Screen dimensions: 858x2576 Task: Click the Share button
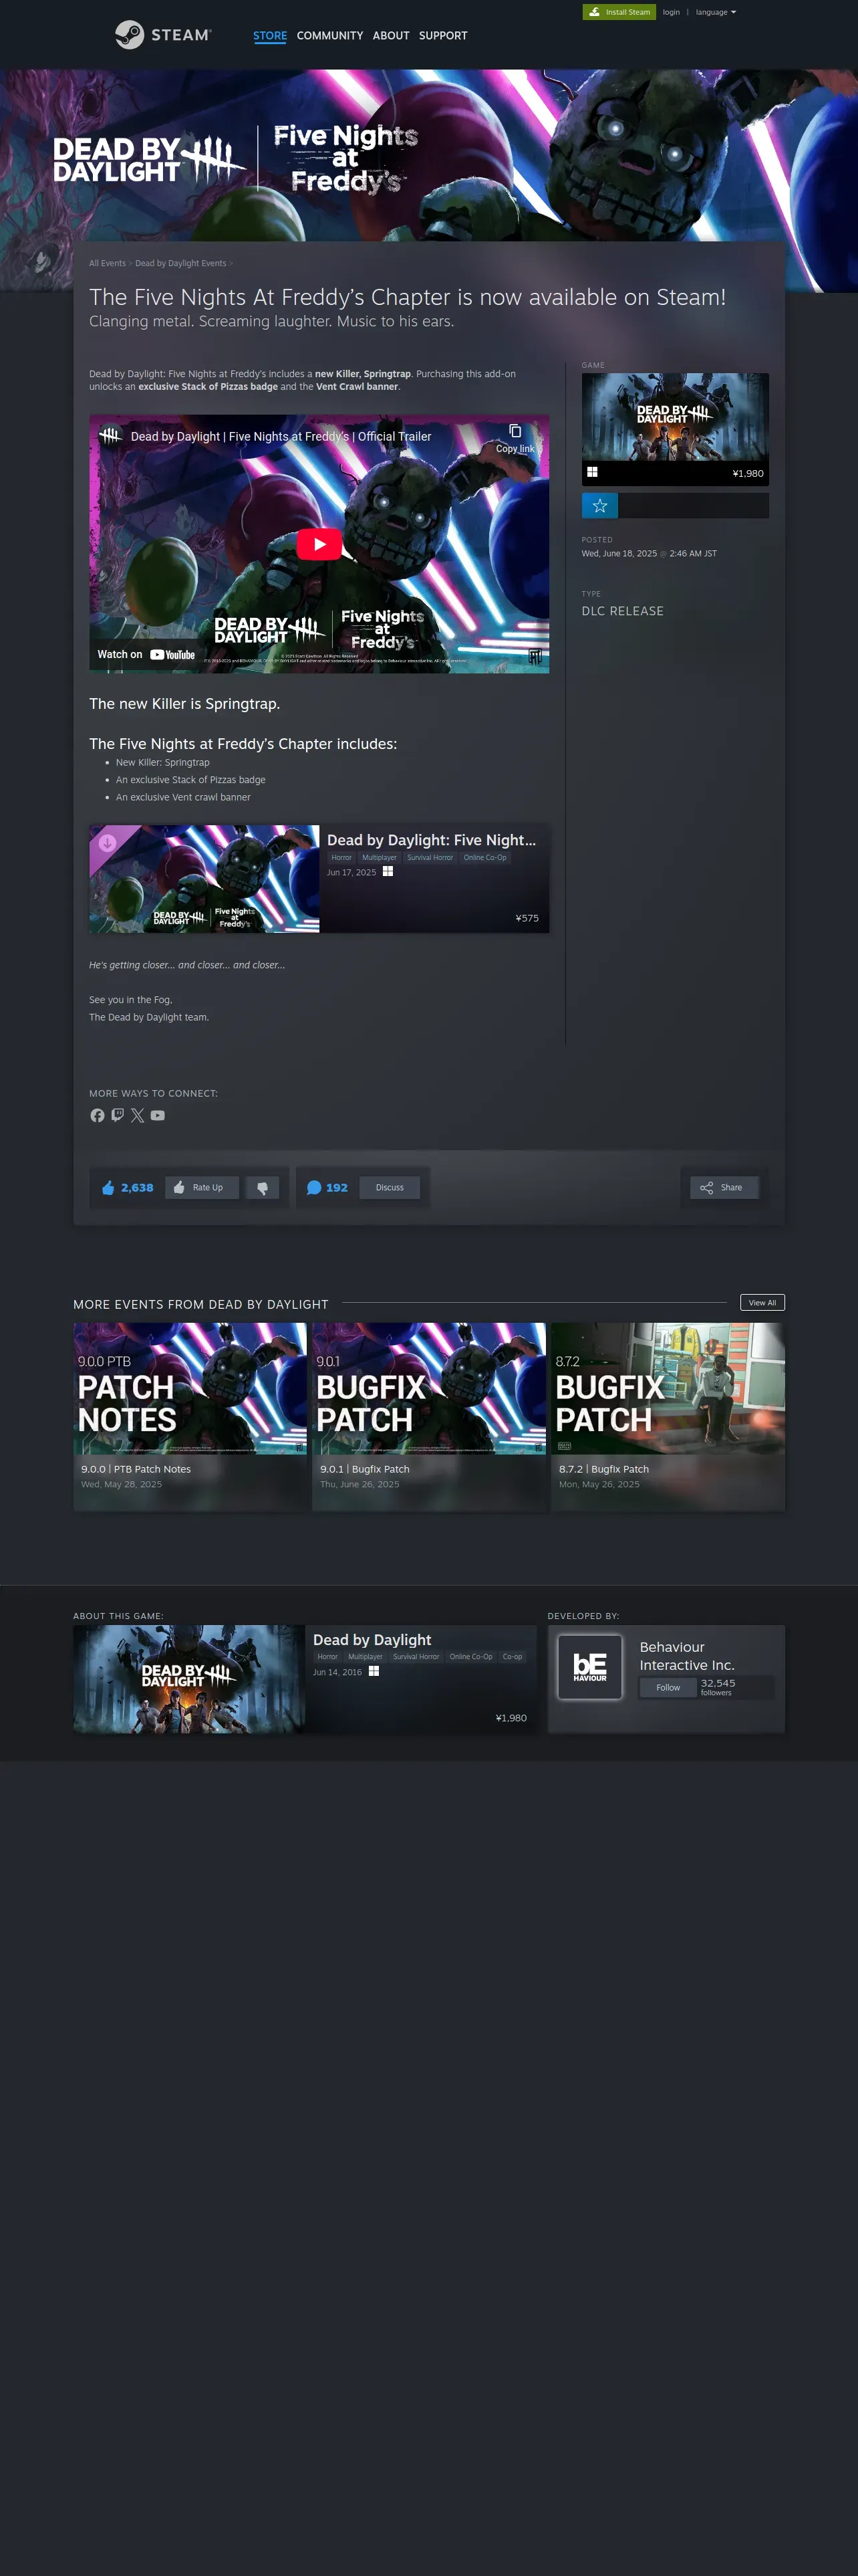point(724,1188)
